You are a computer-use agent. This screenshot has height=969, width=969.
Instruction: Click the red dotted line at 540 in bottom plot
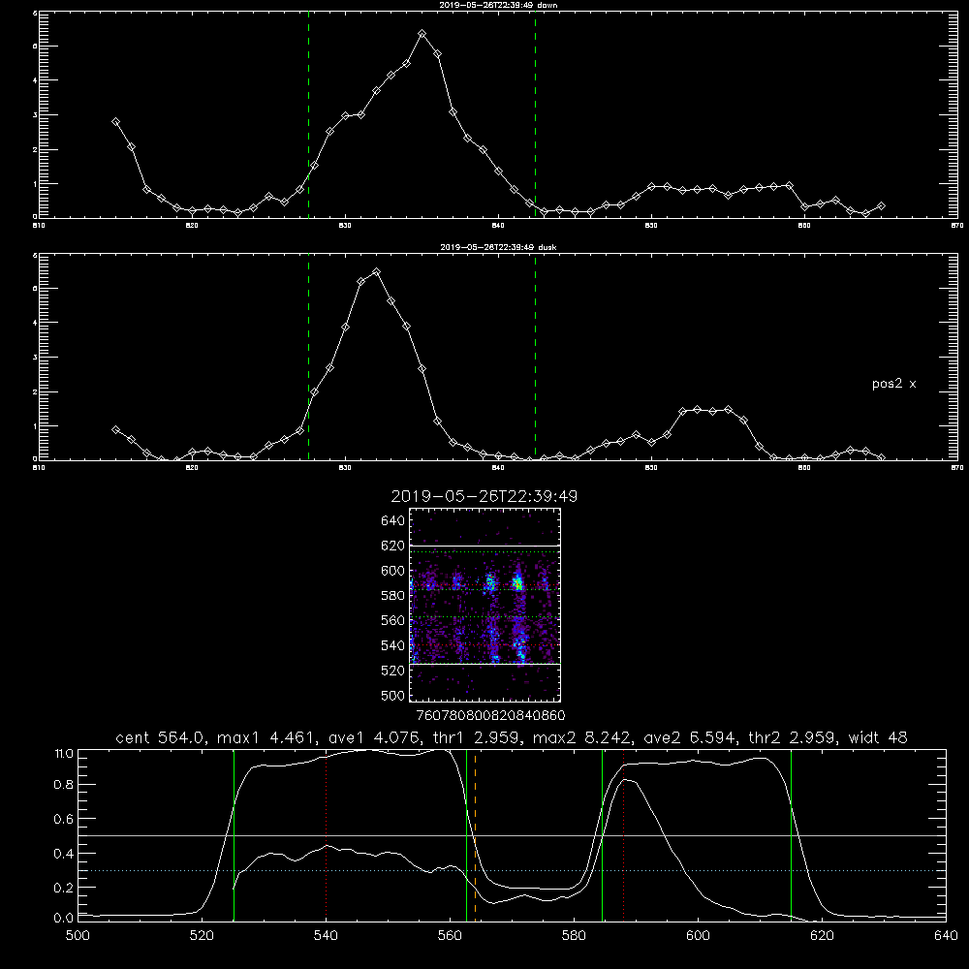click(327, 835)
